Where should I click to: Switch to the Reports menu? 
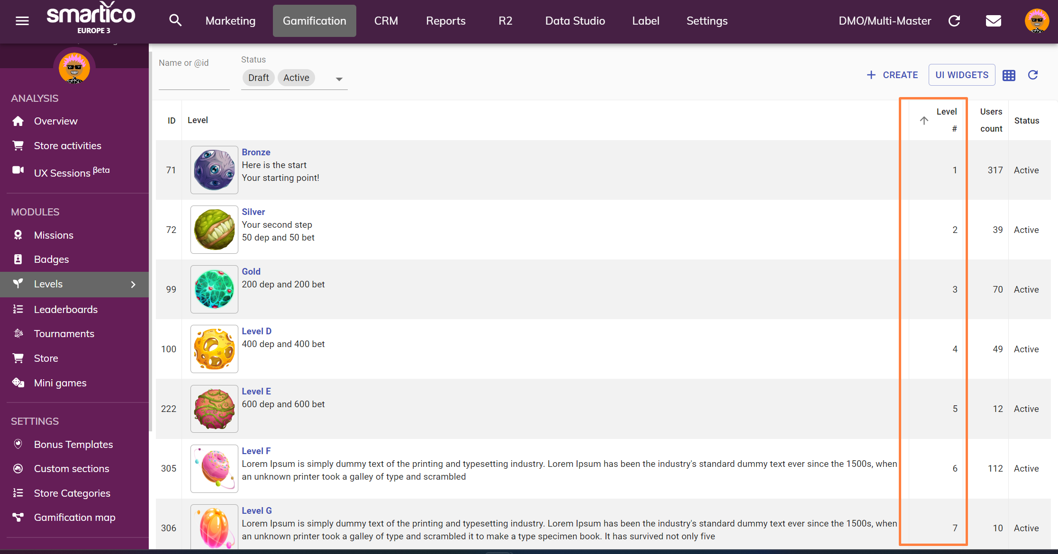(445, 21)
